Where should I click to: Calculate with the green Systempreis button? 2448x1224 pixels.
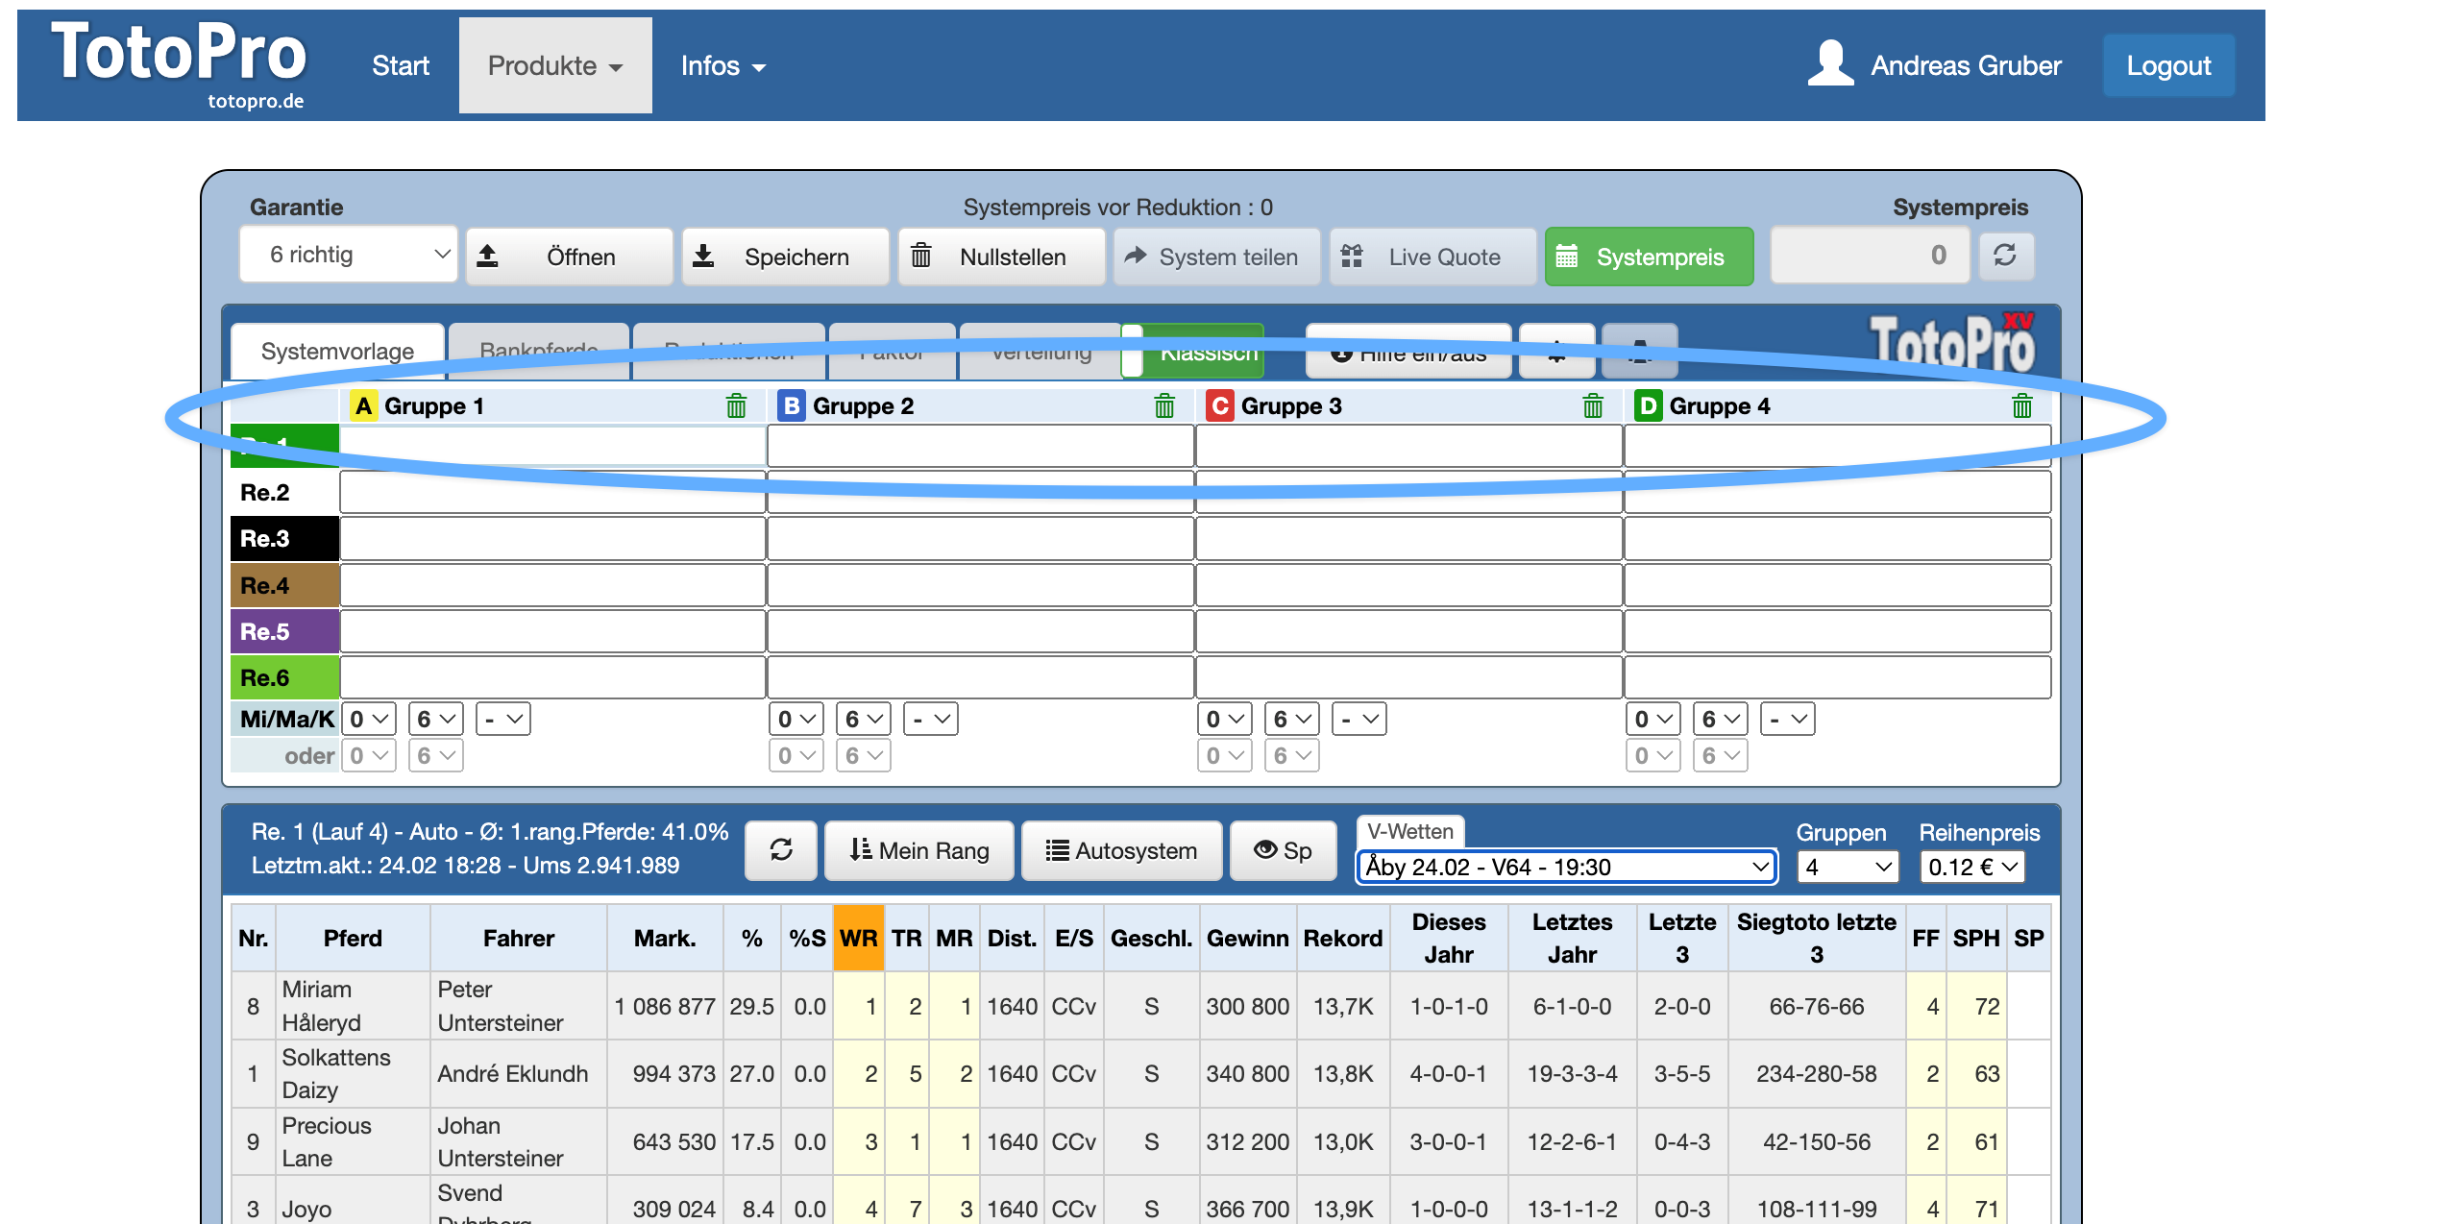pos(1649,257)
